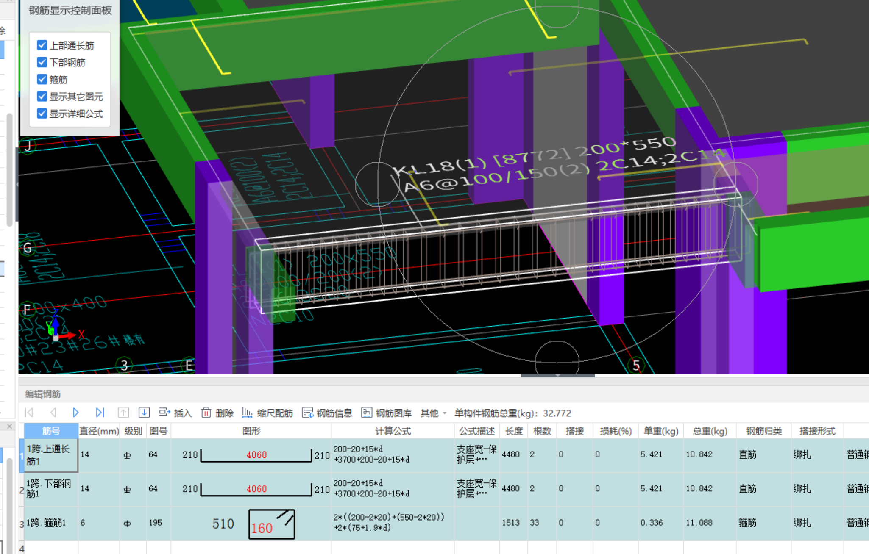Click the panel splitter handle below viewport
The height and width of the screenshot is (554, 869).
click(x=557, y=375)
